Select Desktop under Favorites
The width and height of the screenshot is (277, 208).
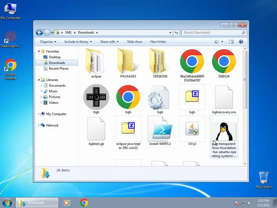pyautogui.click(x=55, y=57)
